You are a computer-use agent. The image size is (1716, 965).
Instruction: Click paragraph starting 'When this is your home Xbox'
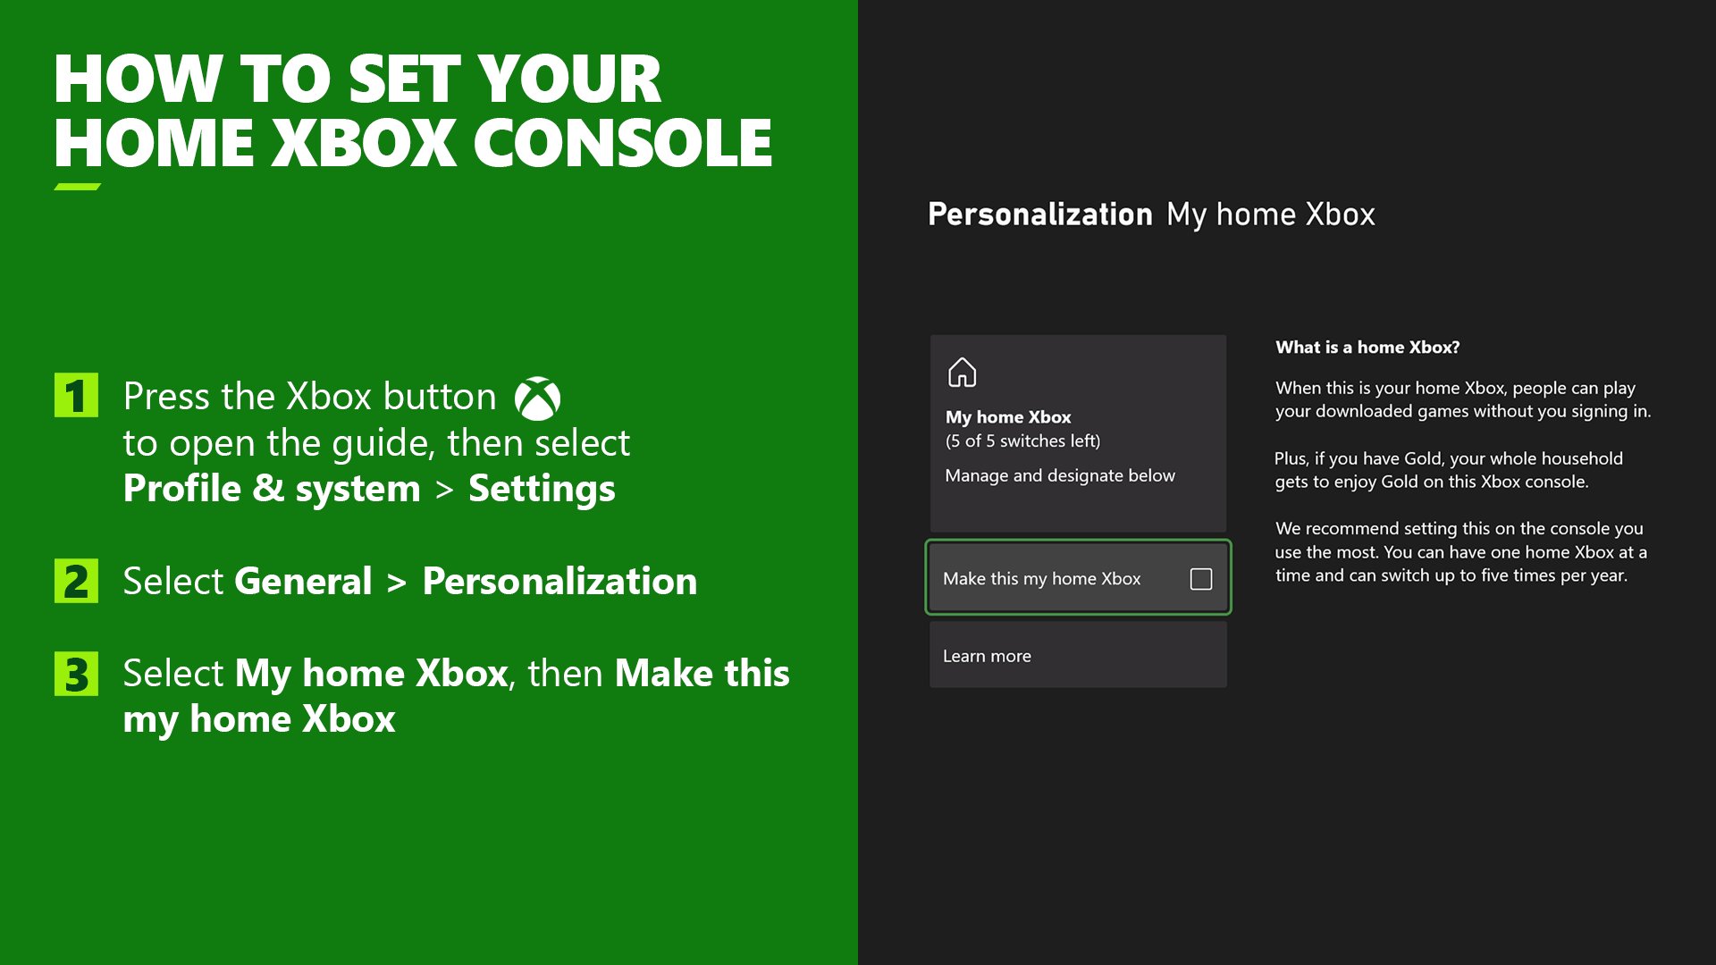click(x=1463, y=399)
